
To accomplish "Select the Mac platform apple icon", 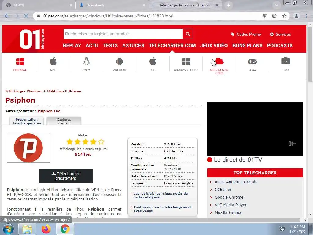I will [x=53, y=61].
